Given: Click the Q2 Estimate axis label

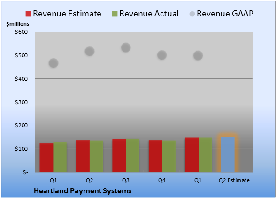Looking at the screenshot, I should click(x=234, y=180).
